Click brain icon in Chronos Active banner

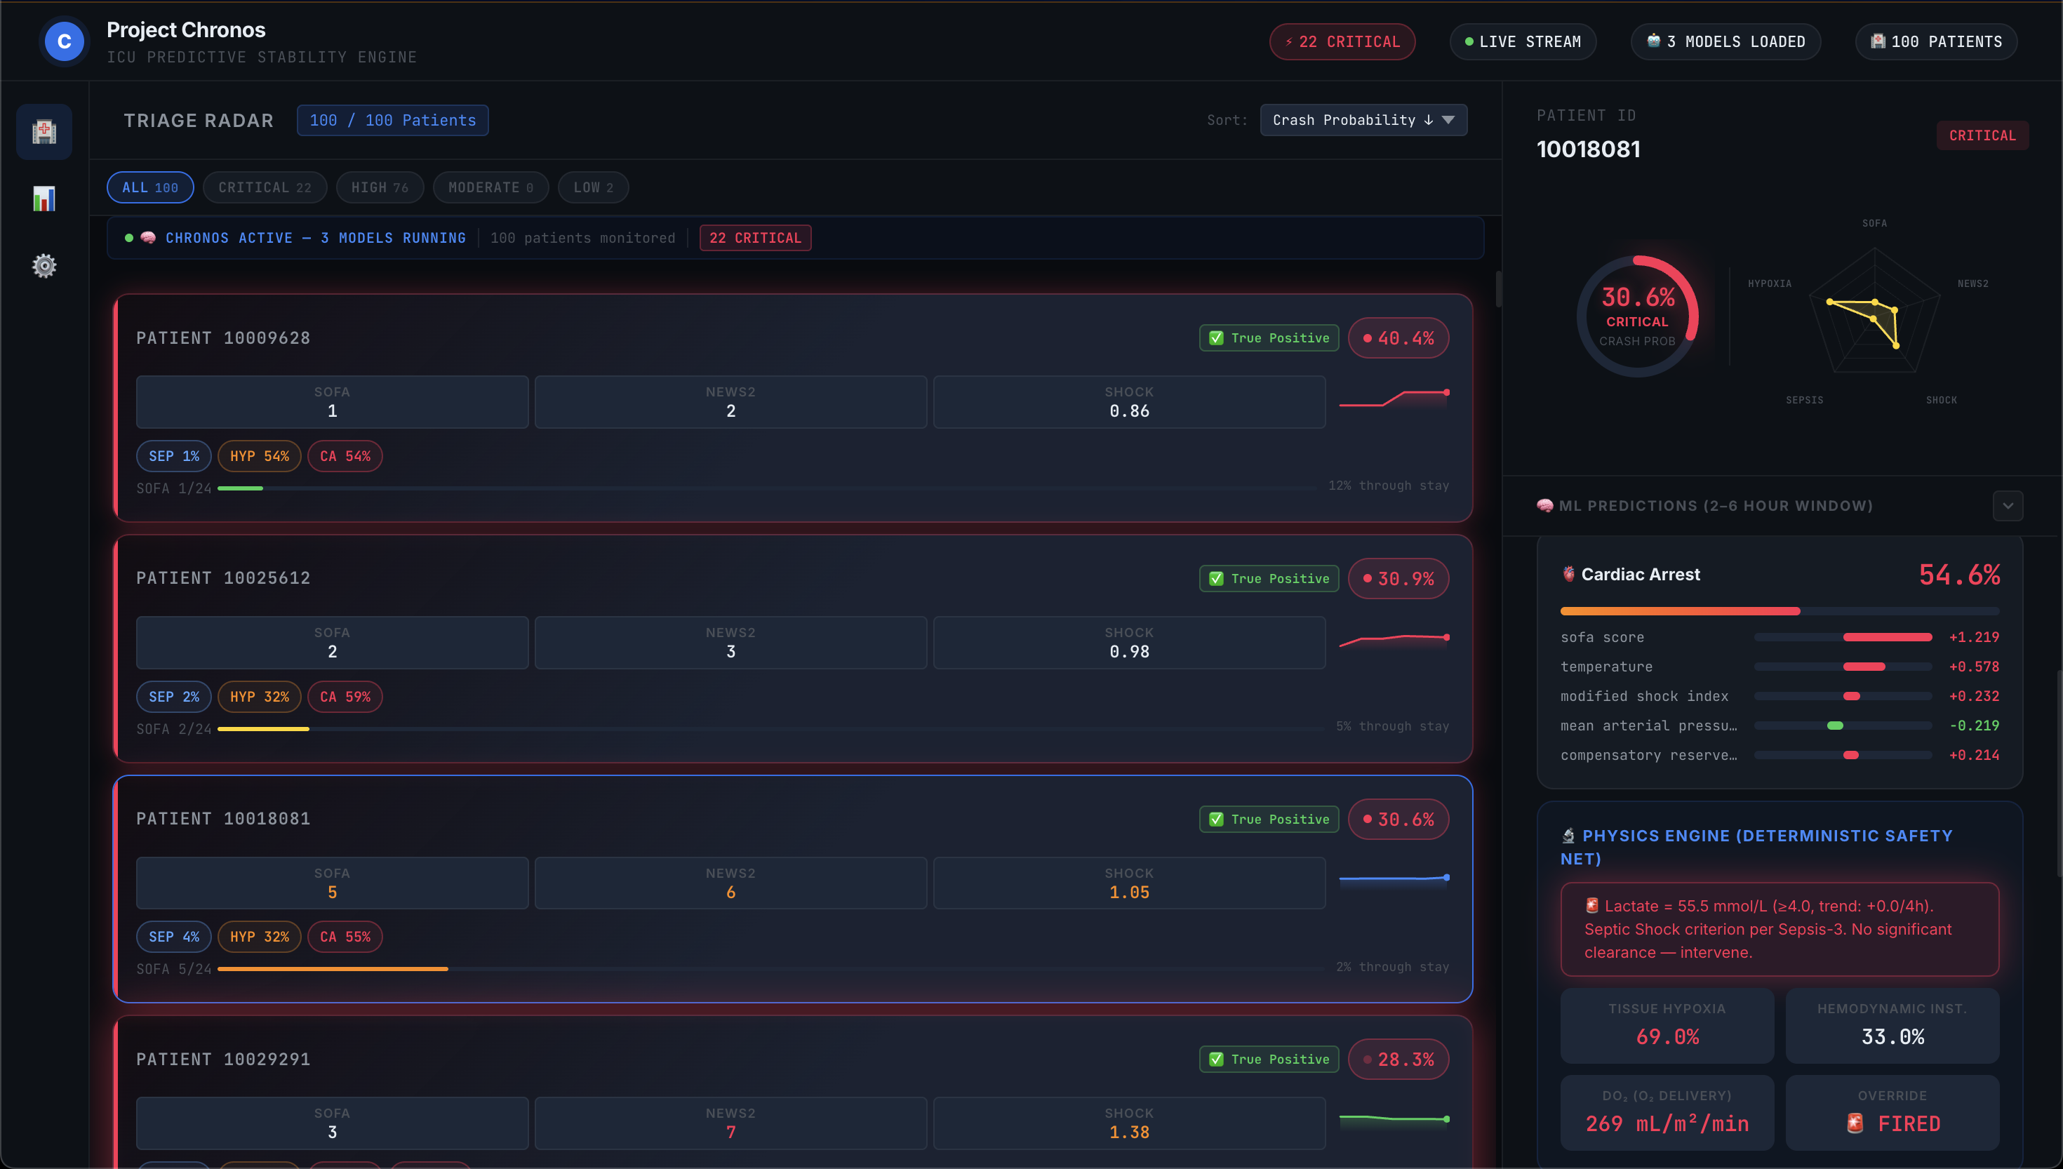[x=149, y=238]
